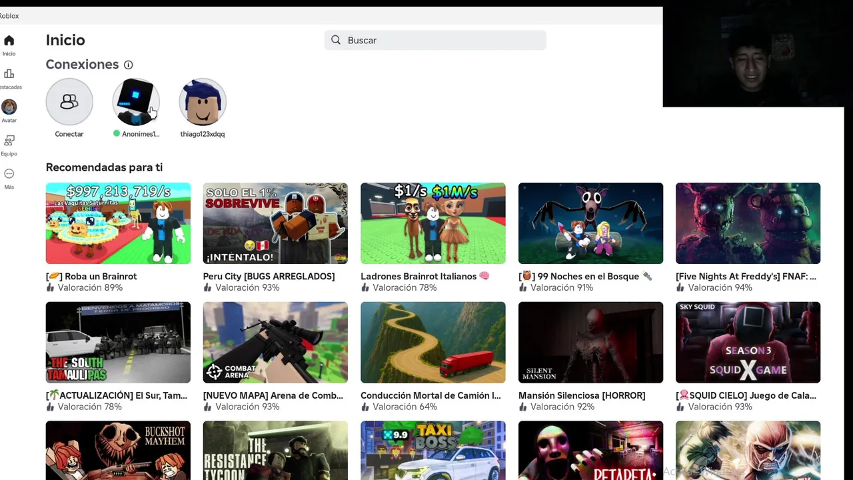Viewport: 853px width, 480px height.
Task: Click the magnifier icon in the search bar
Action: [336, 40]
